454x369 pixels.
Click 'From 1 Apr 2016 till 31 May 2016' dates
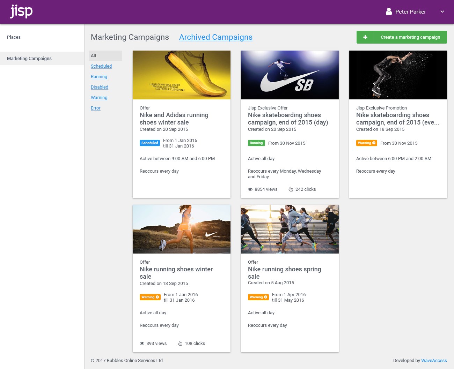coord(289,298)
